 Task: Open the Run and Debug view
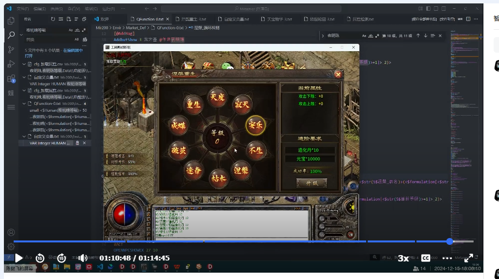[11, 64]
